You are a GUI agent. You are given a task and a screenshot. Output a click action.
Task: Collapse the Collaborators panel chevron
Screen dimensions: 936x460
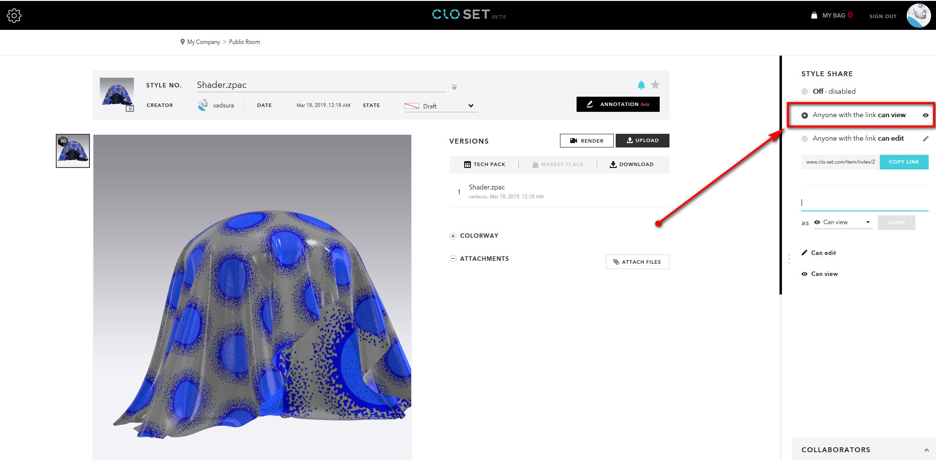coord(926,450)
